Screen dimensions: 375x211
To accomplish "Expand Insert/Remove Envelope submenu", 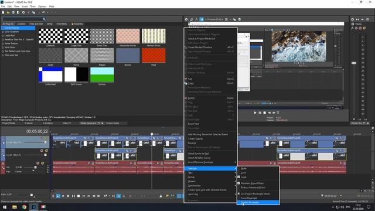I will click(x=210, y=162).
